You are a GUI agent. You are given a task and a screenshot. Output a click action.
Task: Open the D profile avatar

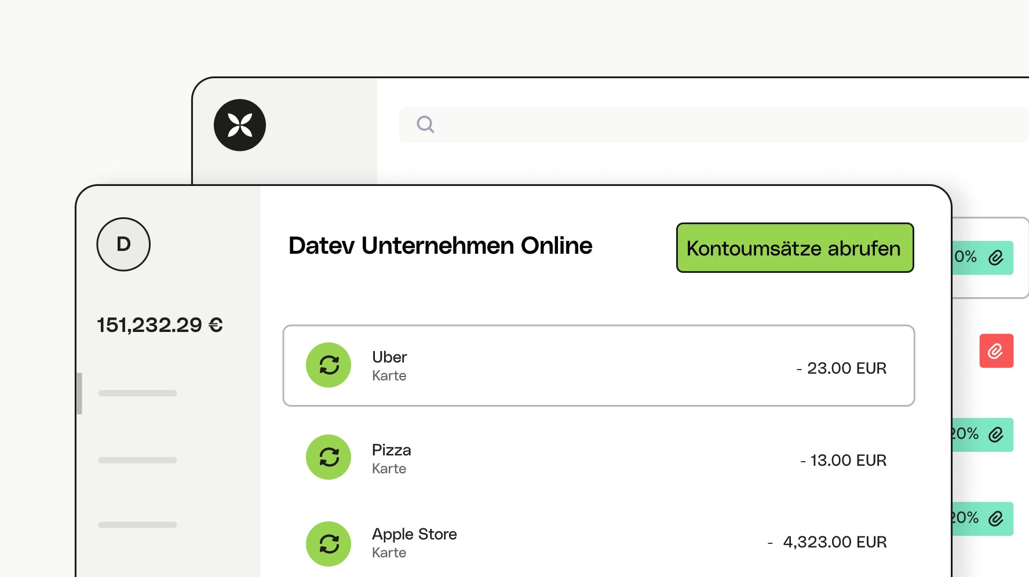(x=123, y=244)
